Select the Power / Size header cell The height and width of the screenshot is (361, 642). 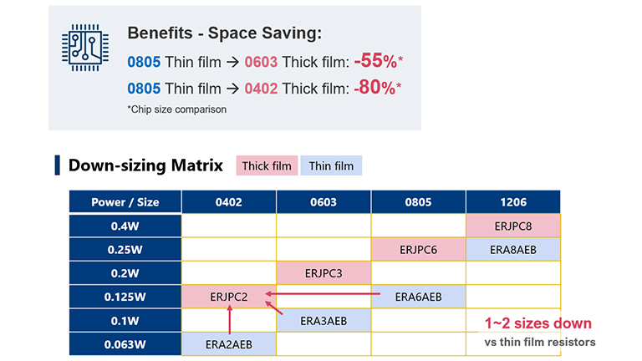(x=125, y=201)
